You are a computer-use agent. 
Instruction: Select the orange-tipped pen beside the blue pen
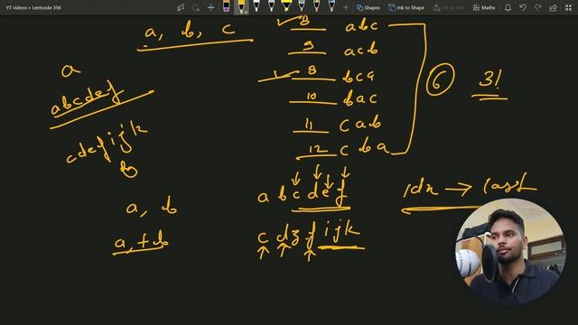coord(316,6)
